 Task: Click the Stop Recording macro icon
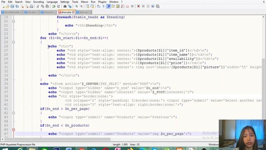[x=143, y=7]
